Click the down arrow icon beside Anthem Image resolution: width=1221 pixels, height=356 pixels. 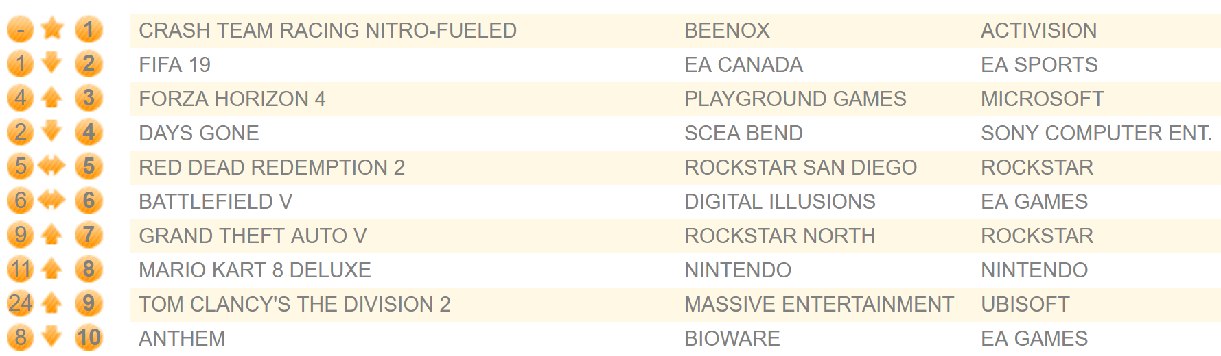(51, 336)
